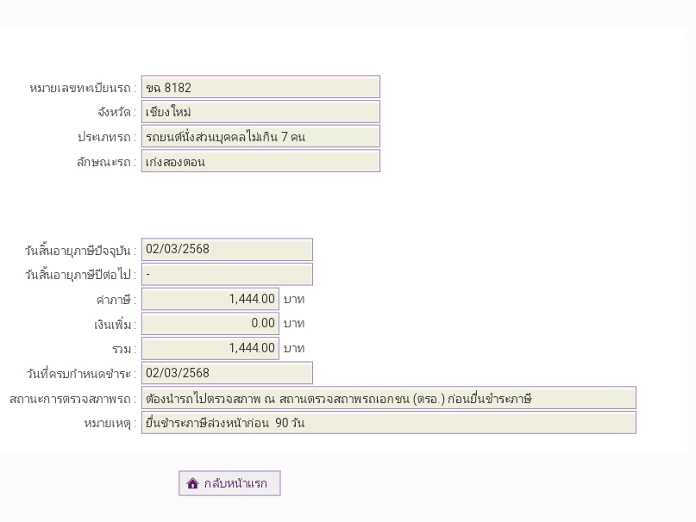This screenshot has height=522, width=696.
Task: Select the remarks field หมายเหตุ
Action: click(x=388, y=423)
